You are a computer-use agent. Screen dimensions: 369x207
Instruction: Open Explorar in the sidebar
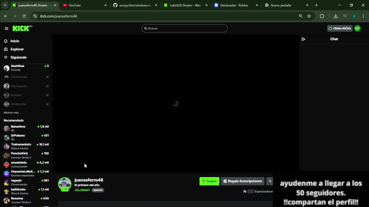coord(17,49)
